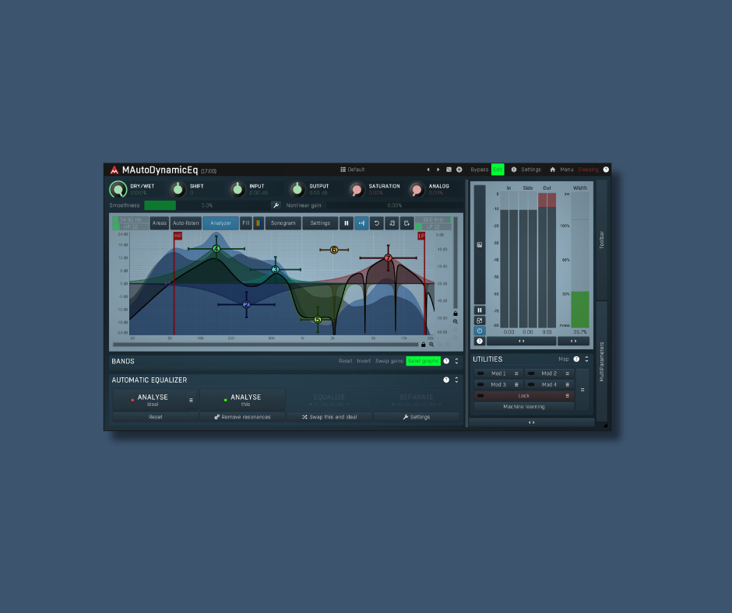Viewport: 732px width, 613px height.
Task: Toggle the Areas button
Action: (159, 223)
